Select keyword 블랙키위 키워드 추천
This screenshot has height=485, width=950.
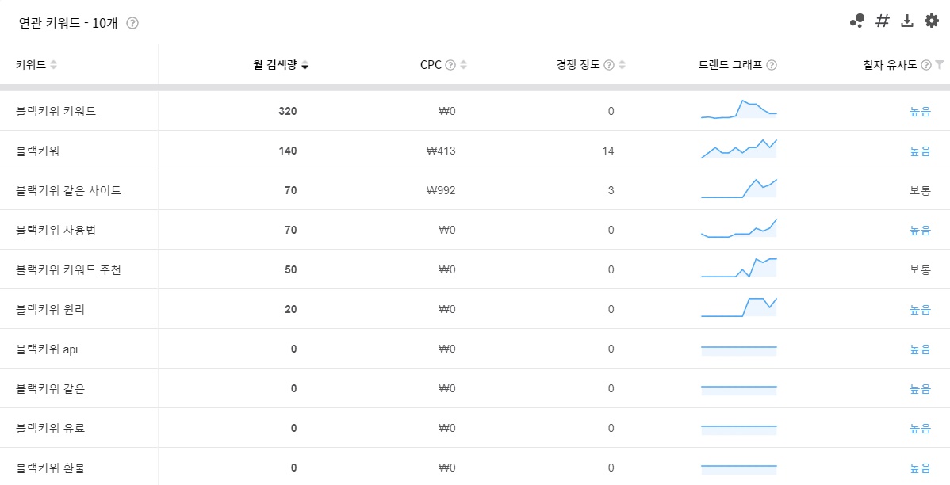[x=68, y=269]
